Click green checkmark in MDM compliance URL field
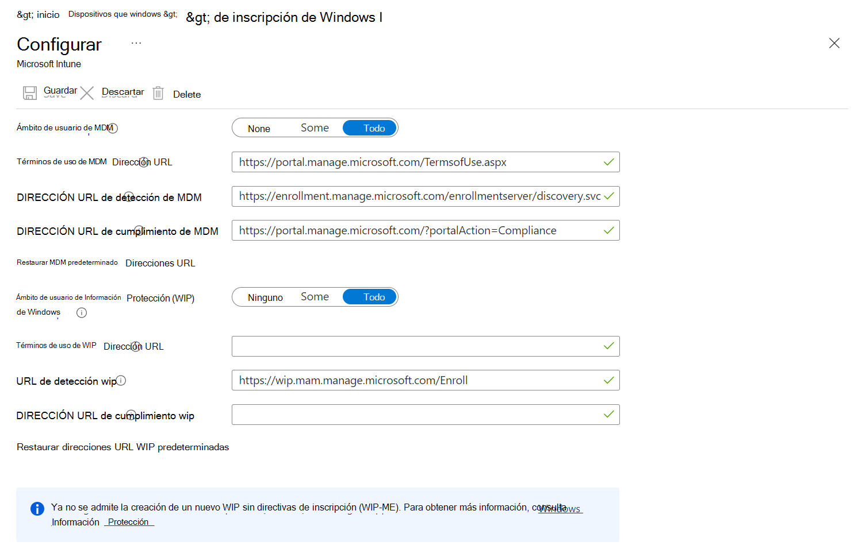 point(609,230)
